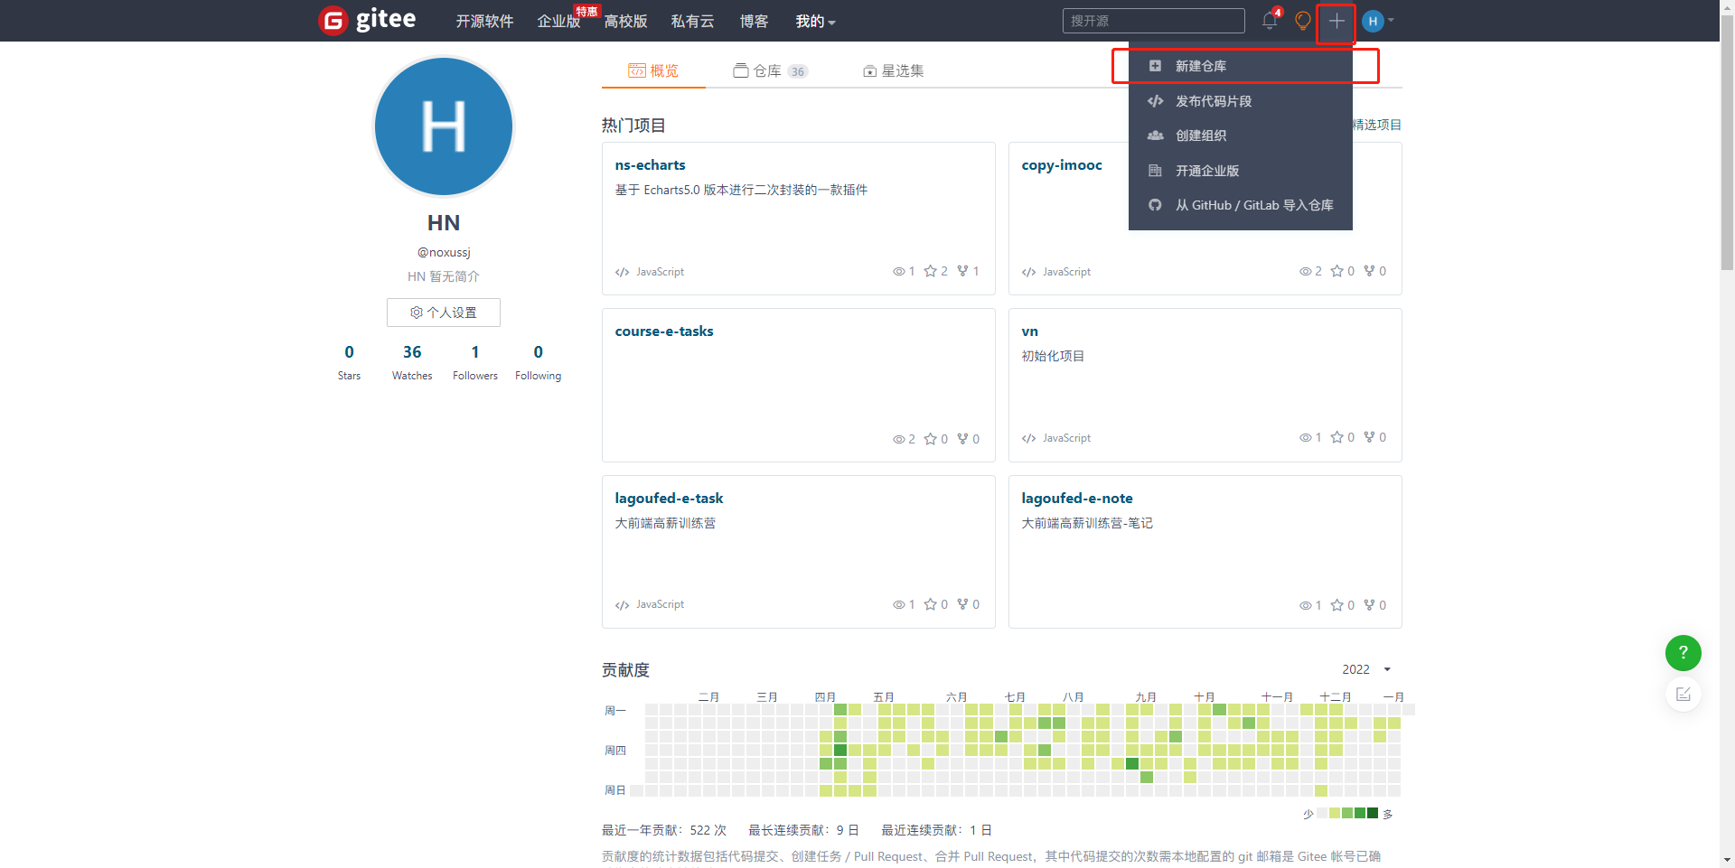Click the darkest green legend swatch
This screenshot has height=868, width=1735.
pyautogui.click(x=1373, y=813)
